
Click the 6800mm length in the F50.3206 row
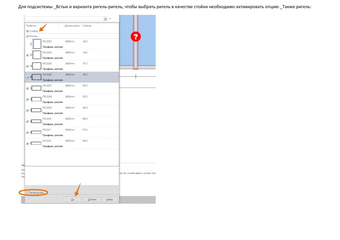click(70, 75)
